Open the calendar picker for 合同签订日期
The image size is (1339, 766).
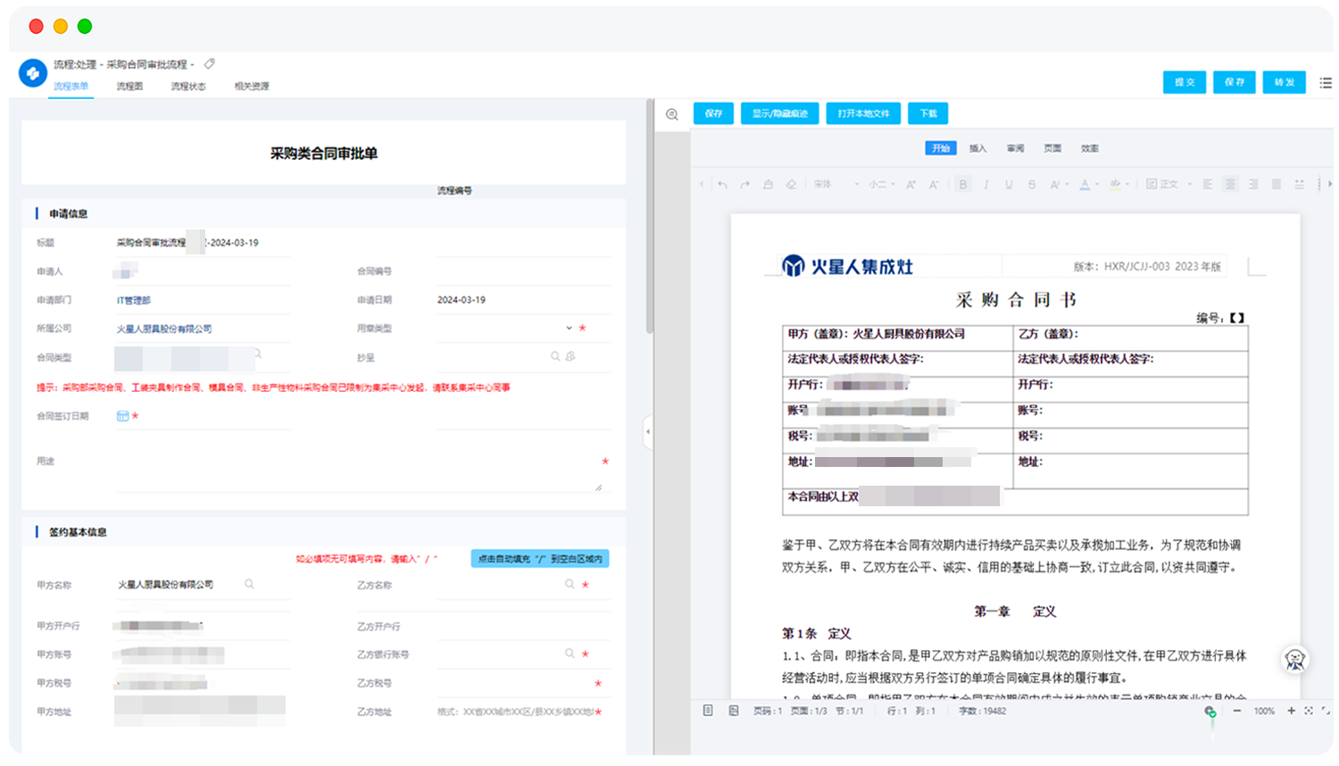coord(122,416)
